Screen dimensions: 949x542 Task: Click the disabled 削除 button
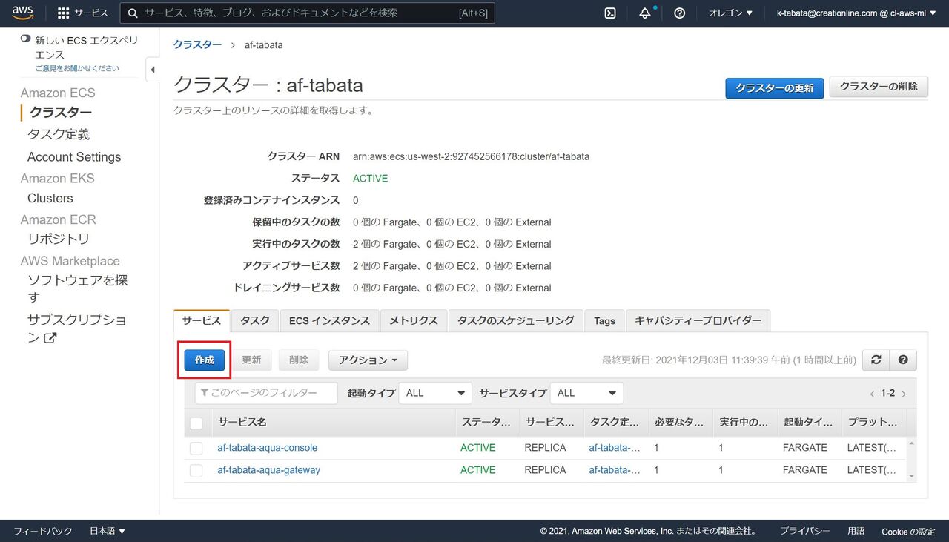click(299, 360)
